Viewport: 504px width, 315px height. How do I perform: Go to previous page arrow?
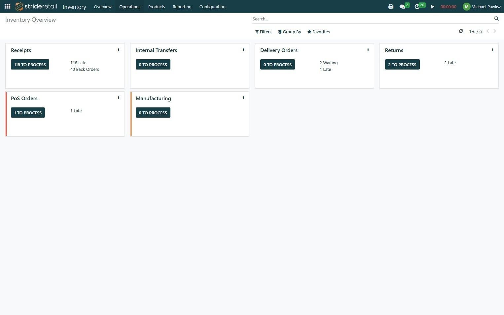pyautogui.click(x=487, y=31)
